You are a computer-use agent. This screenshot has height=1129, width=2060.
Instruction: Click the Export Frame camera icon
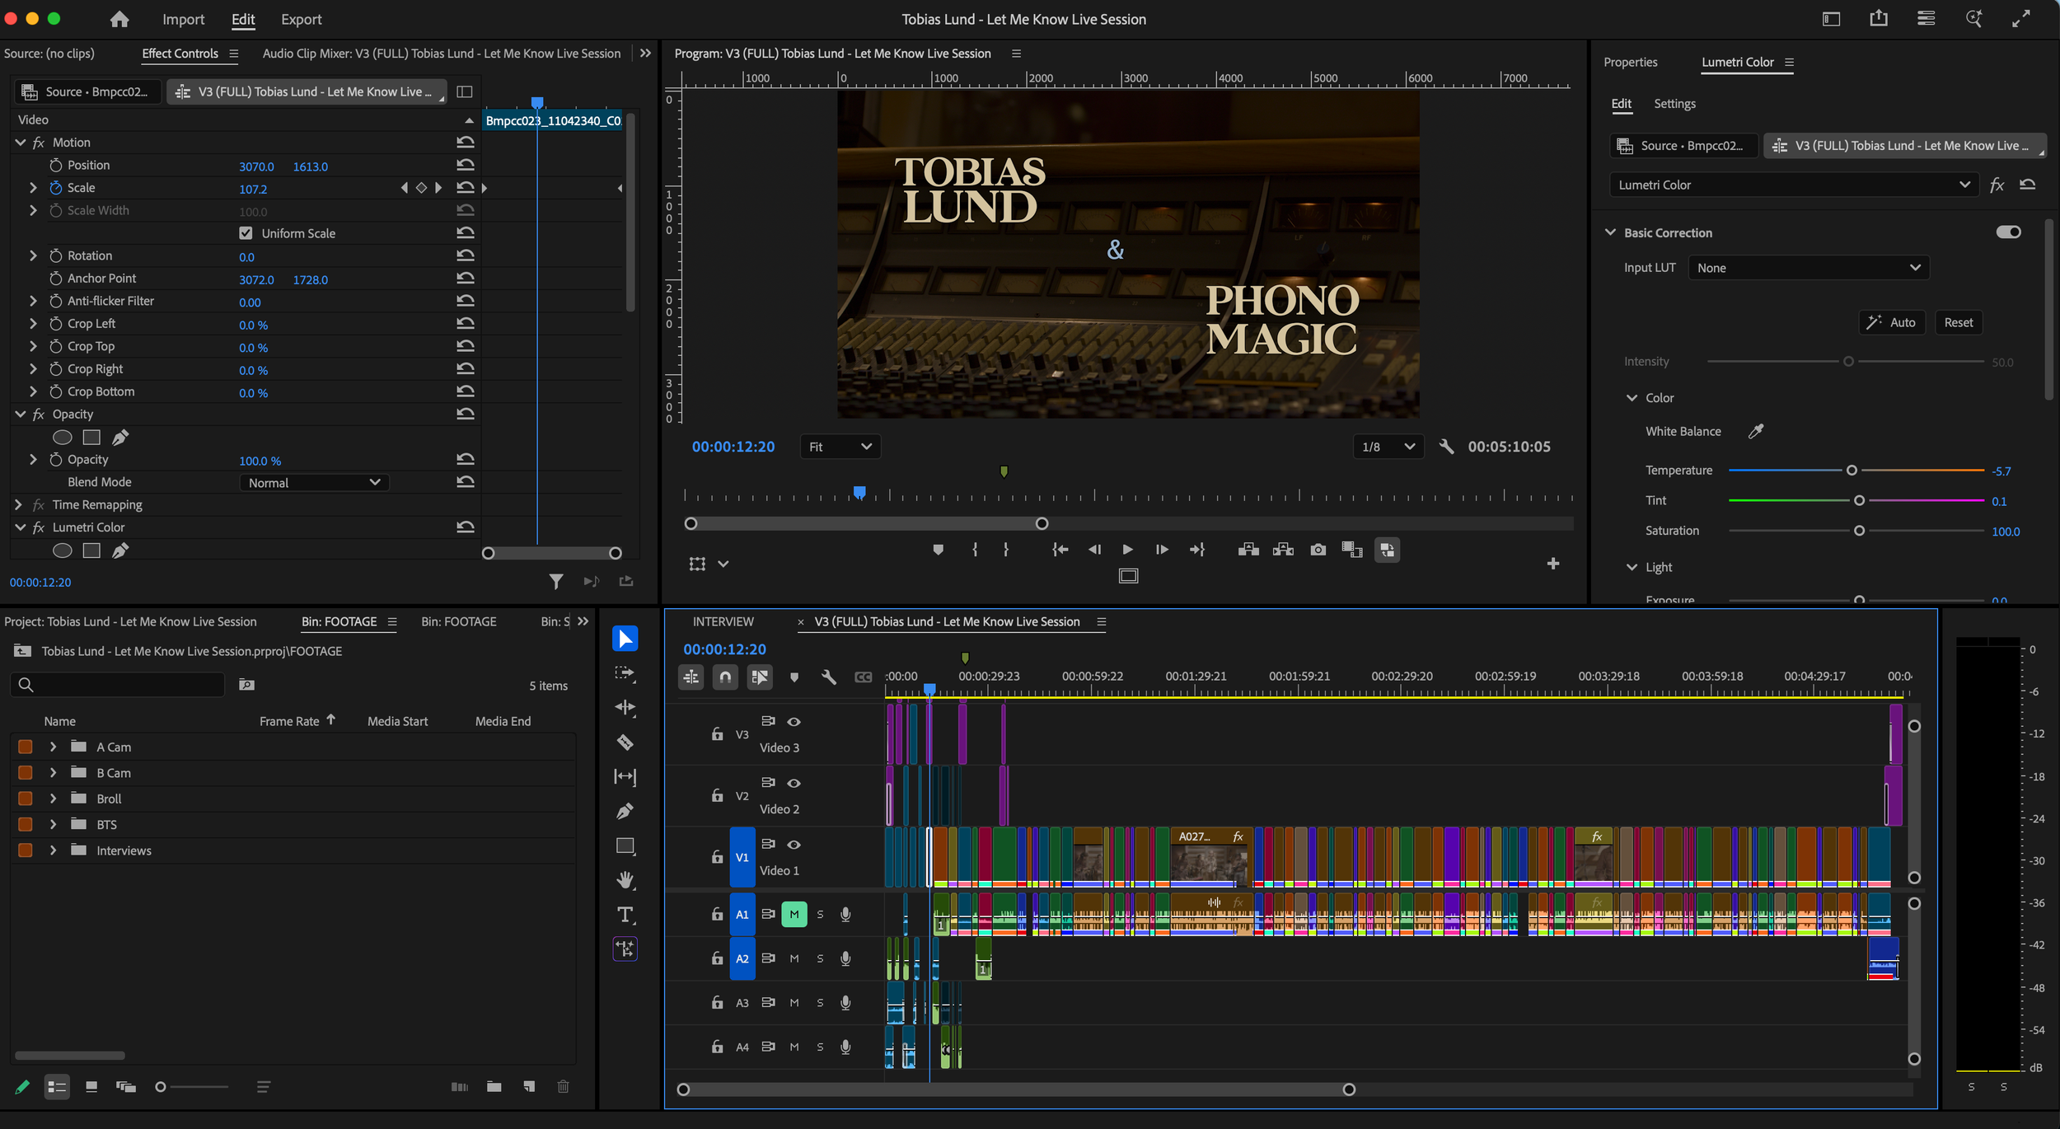[x=1318, y=550]
